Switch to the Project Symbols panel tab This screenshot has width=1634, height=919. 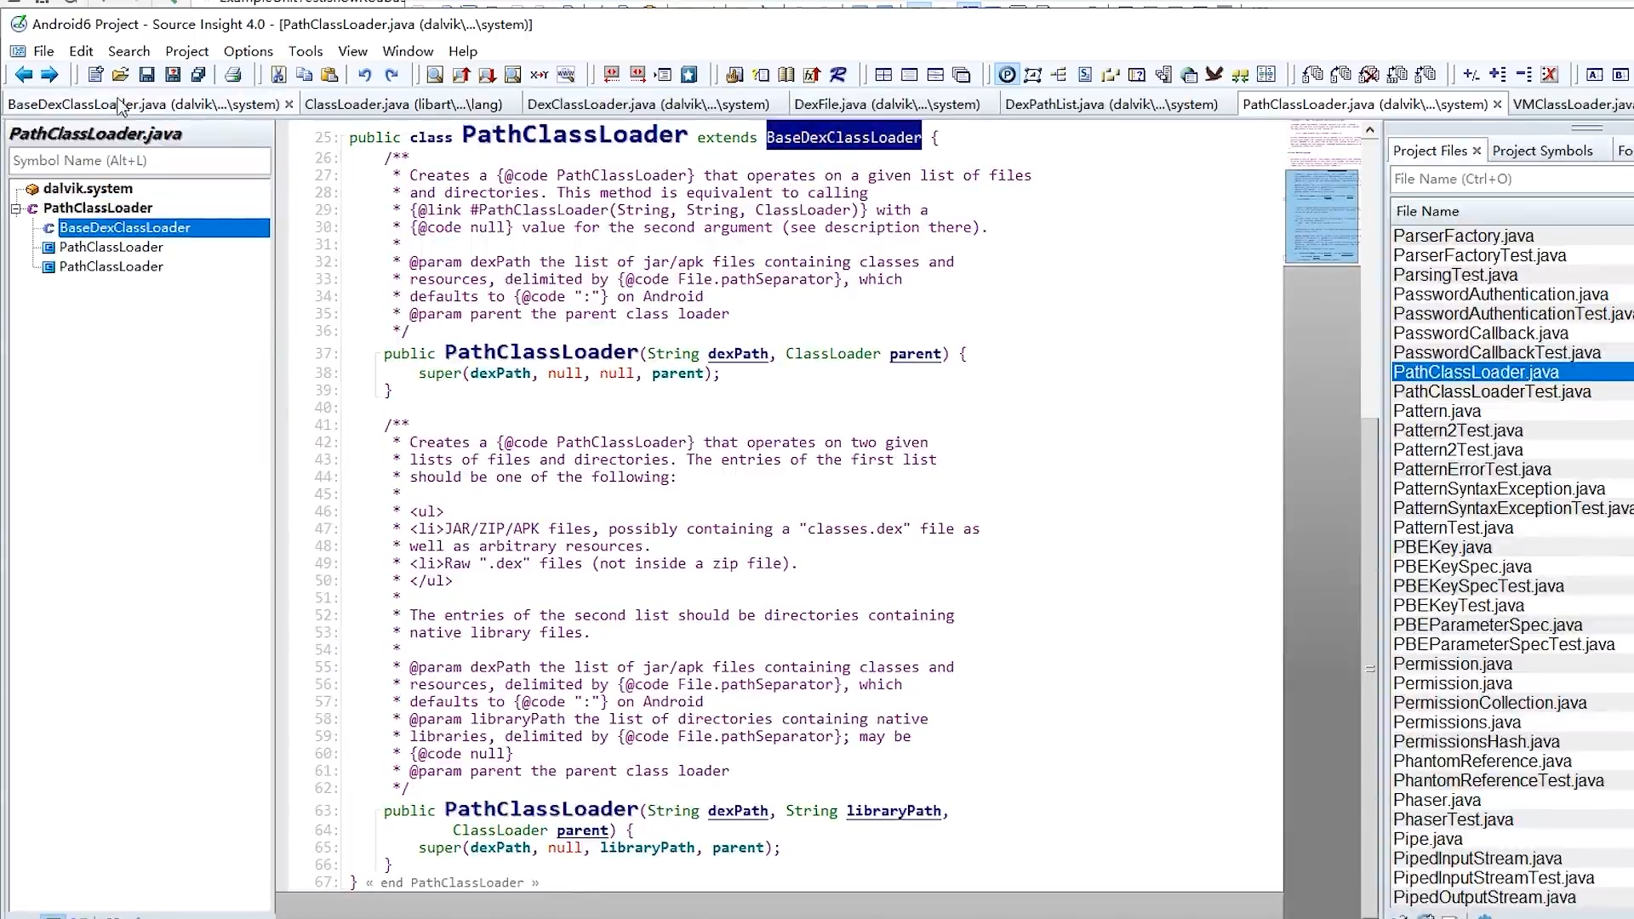[1542, 151]
